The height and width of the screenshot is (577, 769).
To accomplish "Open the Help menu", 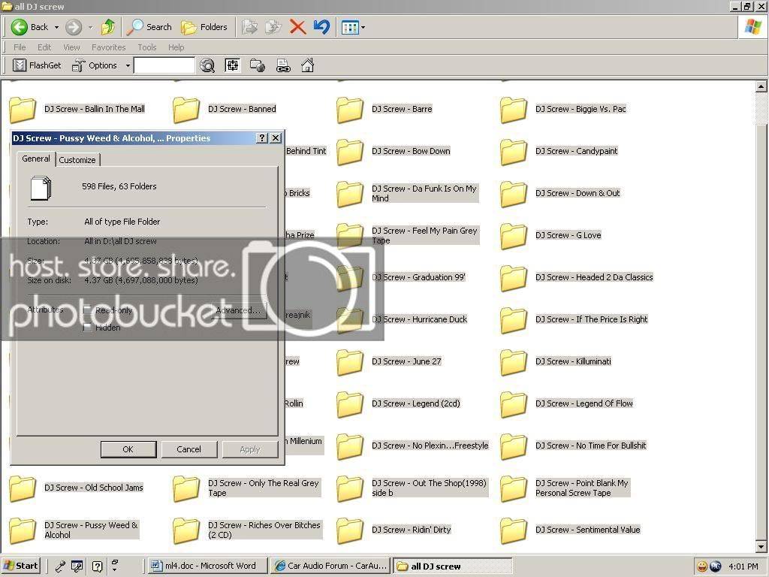I will pos(176,47).
